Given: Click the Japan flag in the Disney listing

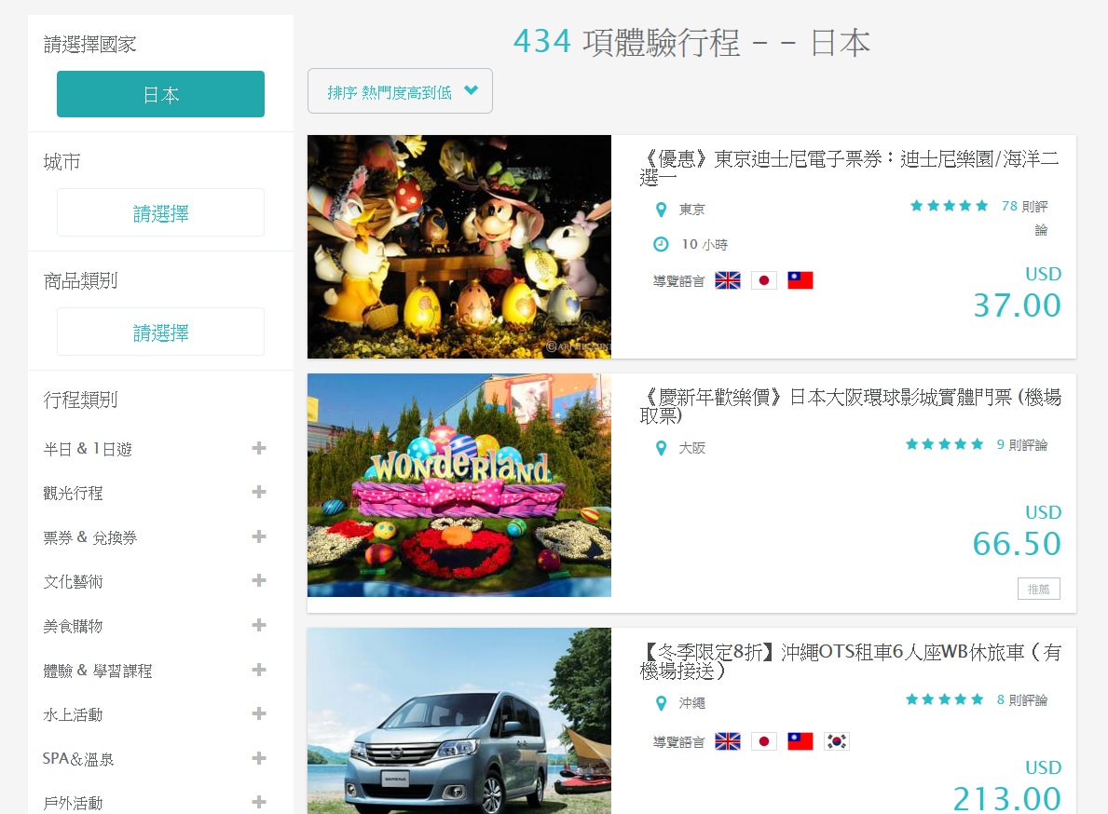Looking at the screenshot, I should click(x=764, y=280).
